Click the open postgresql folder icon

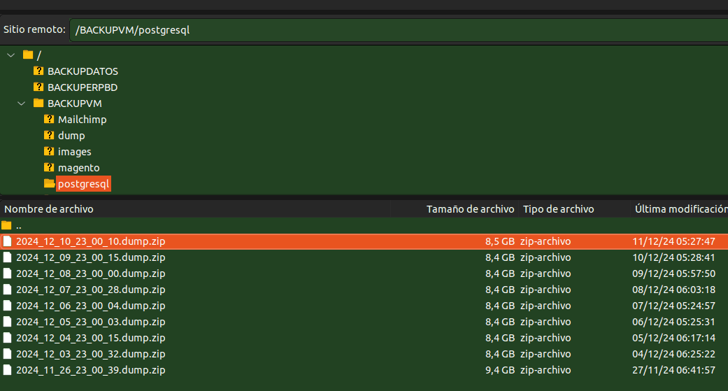click(49, 184)
